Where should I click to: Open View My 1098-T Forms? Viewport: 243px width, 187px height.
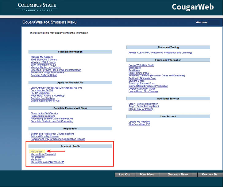pyautogui.click(x=43, y=62)
